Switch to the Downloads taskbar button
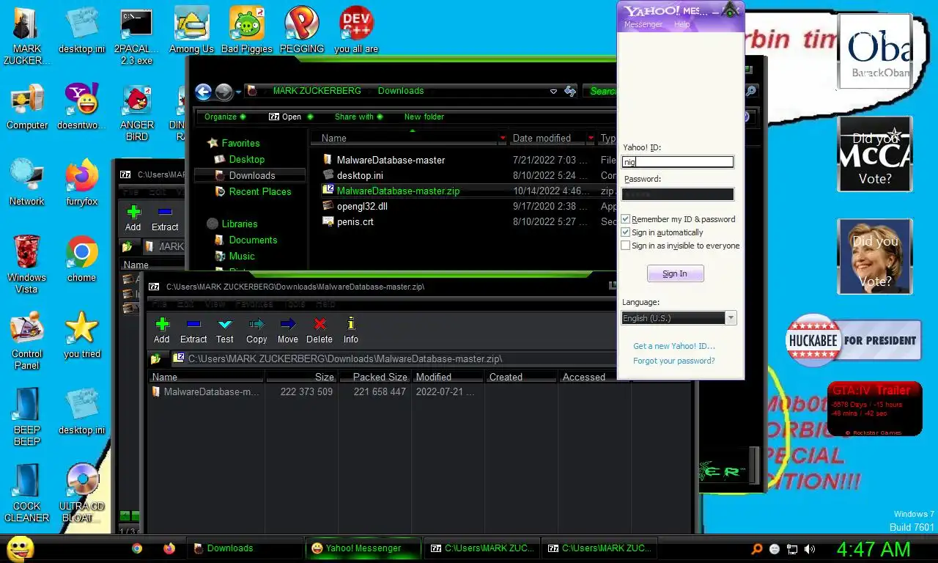The height and width of the screenshot is (563, 938). 245,548
